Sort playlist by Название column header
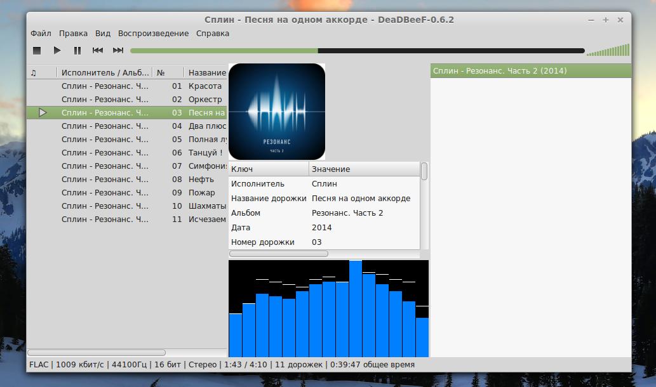This screenshot has width=656, height=387. (x=206, y=72)
